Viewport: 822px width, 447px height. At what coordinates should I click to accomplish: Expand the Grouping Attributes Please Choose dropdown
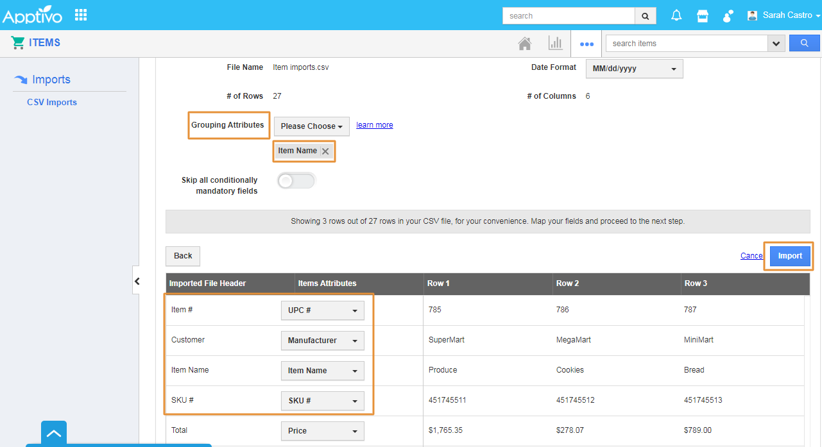tap(311, 126)
